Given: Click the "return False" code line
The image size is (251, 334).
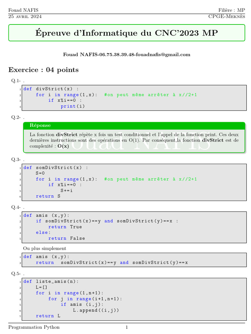Looking at the screenshot, I should (66, 238).
